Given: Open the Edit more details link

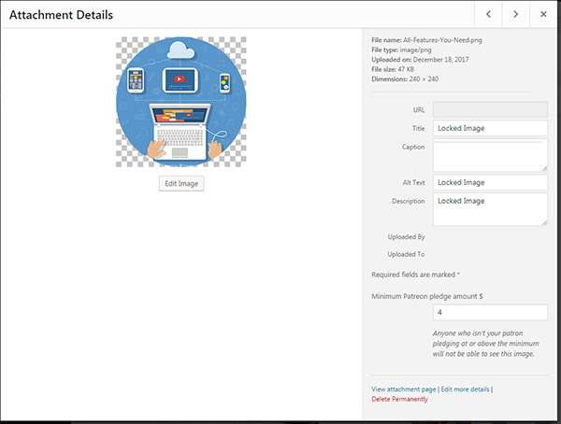Looking at the screenshot, I should (x=465, y=389).
